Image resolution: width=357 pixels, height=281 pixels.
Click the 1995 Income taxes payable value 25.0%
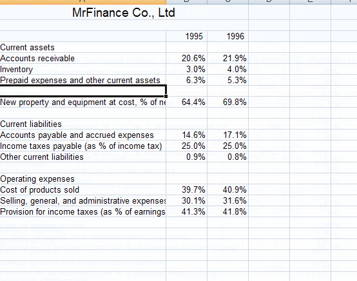[187, 146]
